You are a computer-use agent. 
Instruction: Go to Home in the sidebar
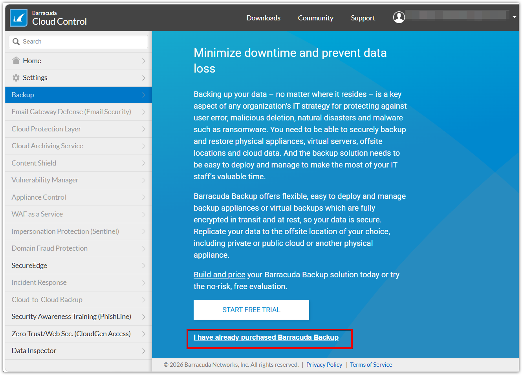(x=79, y=61)
